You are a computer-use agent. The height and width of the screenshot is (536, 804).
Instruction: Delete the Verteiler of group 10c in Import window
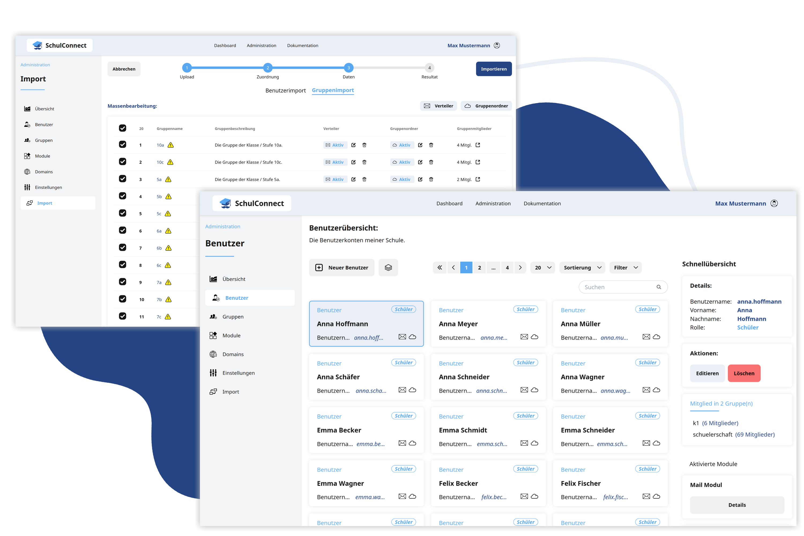click(364, 162)
